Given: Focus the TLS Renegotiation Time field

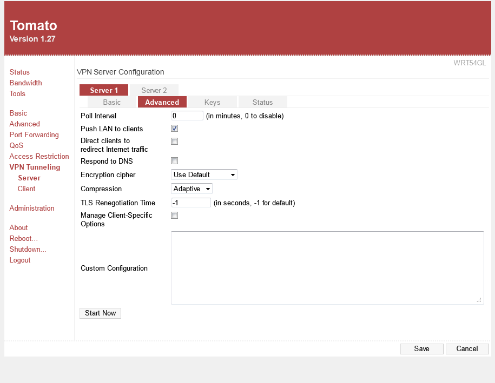Looking at the screenshot, I should tap(191, 203).
